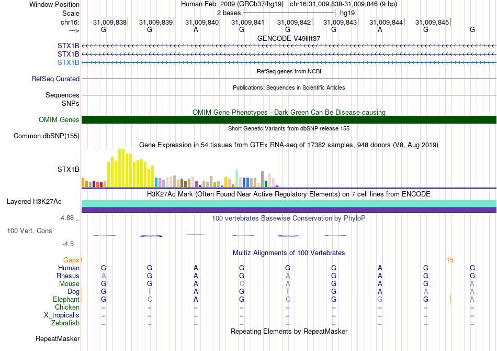497x351 pixels.
Task: Open the GENCODE V49lift37 track title
Action: tap(289, 38)
